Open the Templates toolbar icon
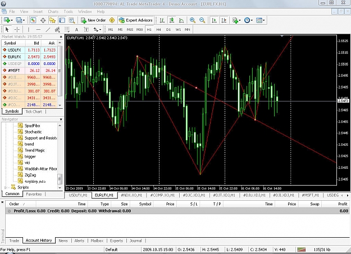Image resolution: width=351 pixels, height=254 pixels. [x=259, y=20]
